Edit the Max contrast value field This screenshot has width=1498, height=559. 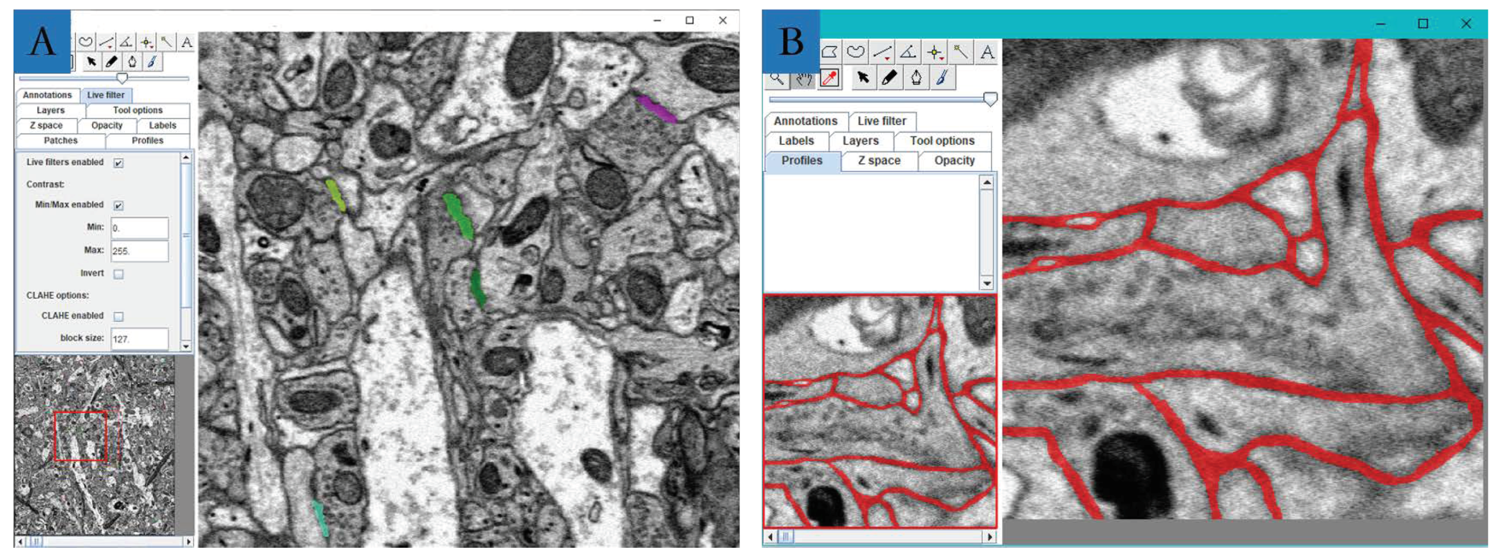coord(139,251)
